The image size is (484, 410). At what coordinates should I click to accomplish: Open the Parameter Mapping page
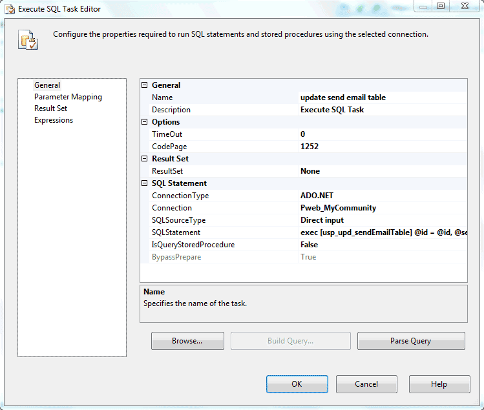(68, 97)
